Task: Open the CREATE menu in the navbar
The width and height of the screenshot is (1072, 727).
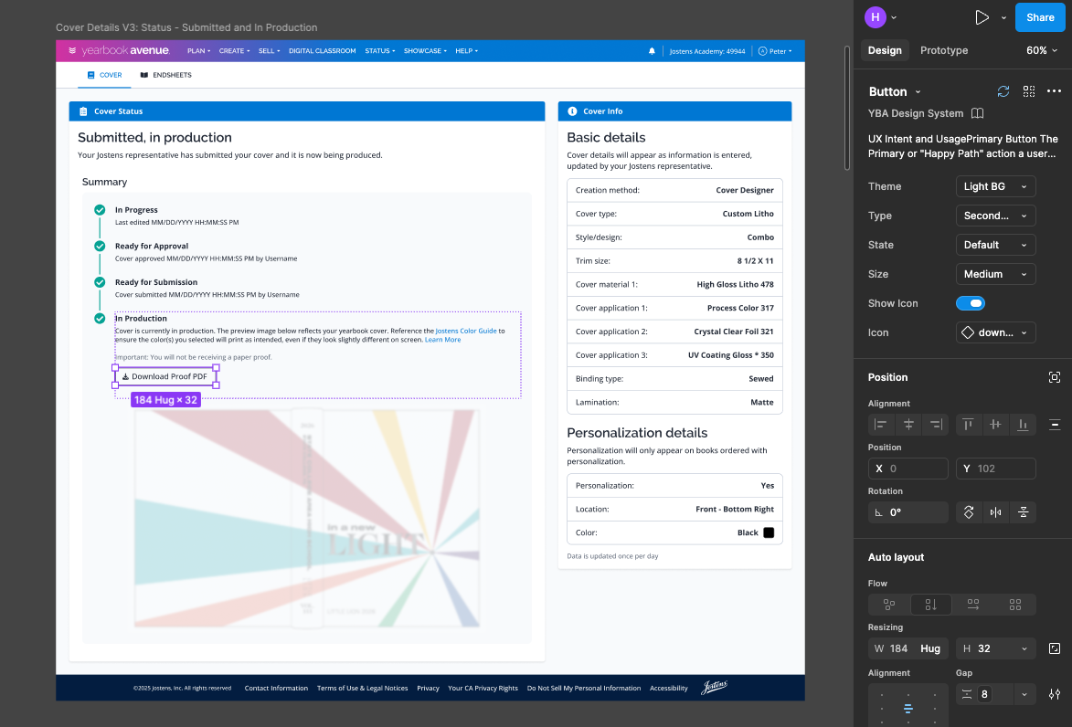Action: [x=235, y=51]
